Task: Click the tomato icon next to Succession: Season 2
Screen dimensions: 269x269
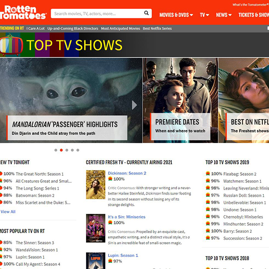Action: point(208,238)
